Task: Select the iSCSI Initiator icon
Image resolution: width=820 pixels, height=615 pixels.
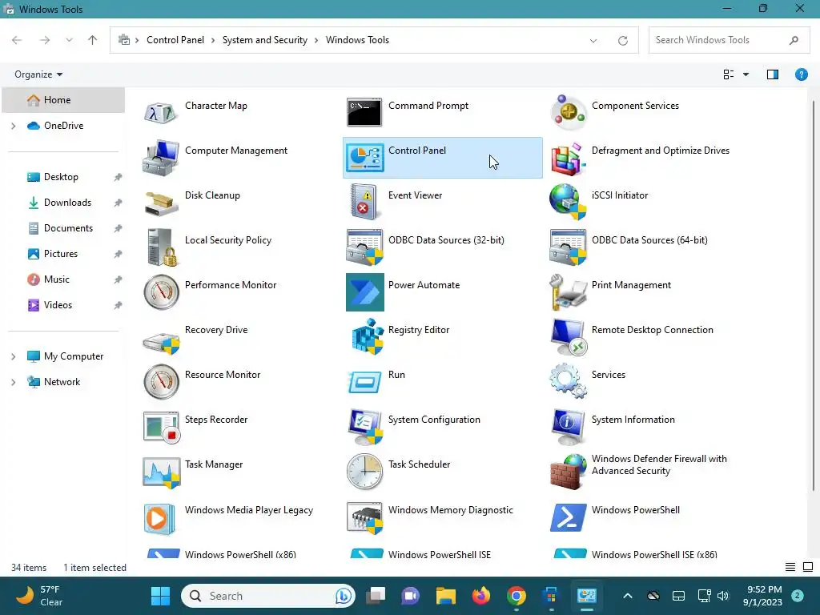Action: tap(569, 203)
